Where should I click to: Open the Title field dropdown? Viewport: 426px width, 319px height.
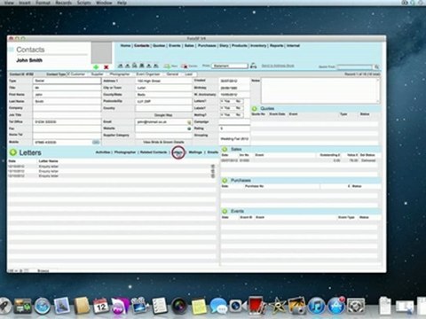tap(67, 88)
